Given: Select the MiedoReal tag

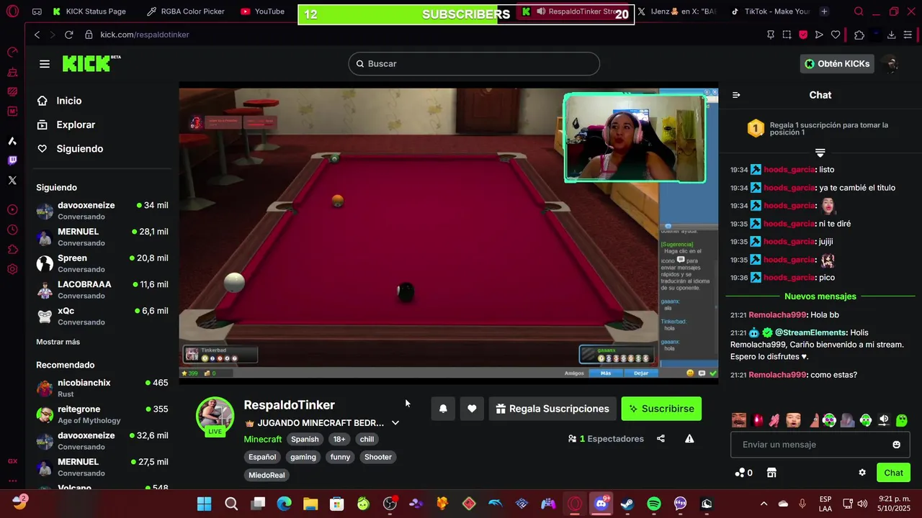Looking at the screenshot, I should pos(267,475).
